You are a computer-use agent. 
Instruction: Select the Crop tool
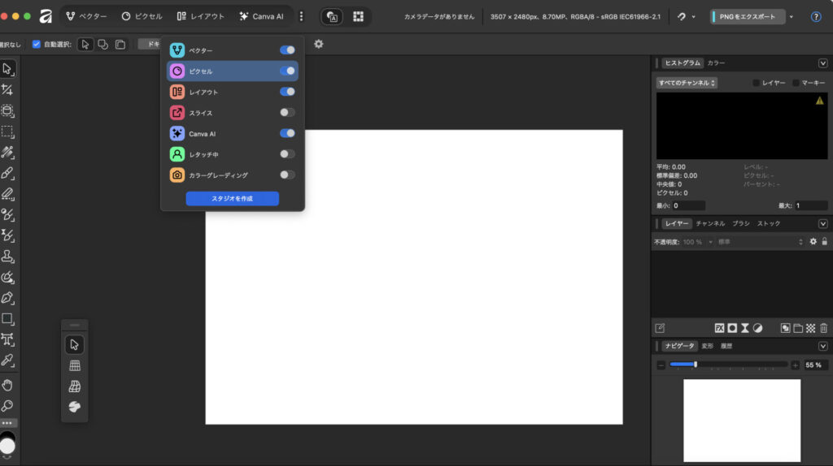(8, 90)
